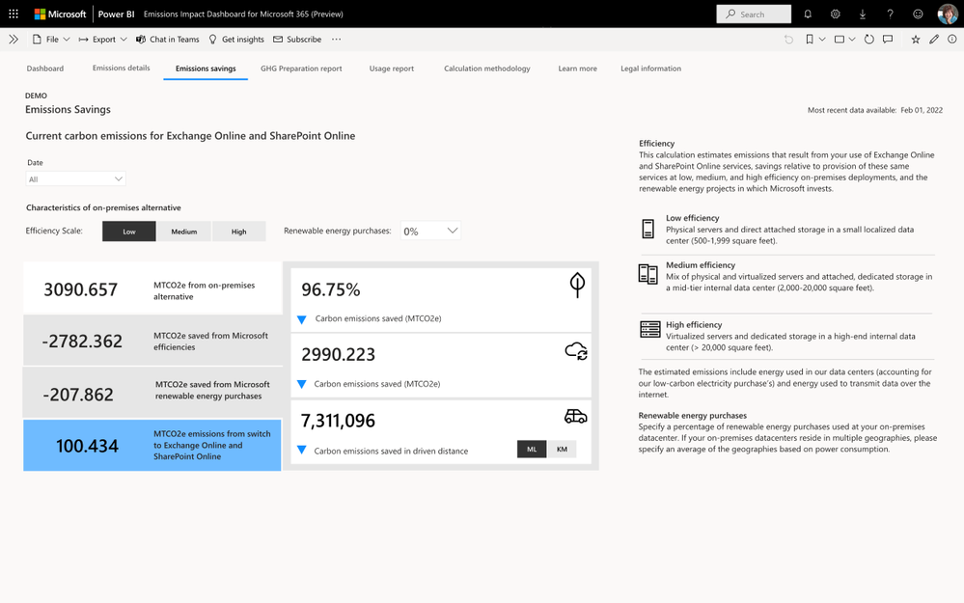This screenshot has height=603, width=964.
Task: Open the user profile avatar
Action: pyautogui.click(x=948, y=14)
